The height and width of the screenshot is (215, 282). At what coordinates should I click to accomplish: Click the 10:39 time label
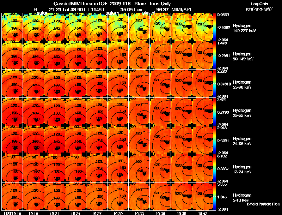pos(182,213)
